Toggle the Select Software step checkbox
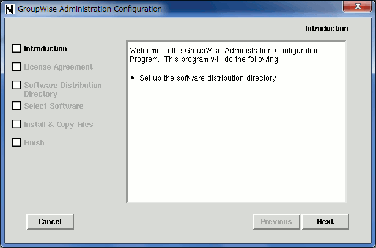 click(17, 106)
